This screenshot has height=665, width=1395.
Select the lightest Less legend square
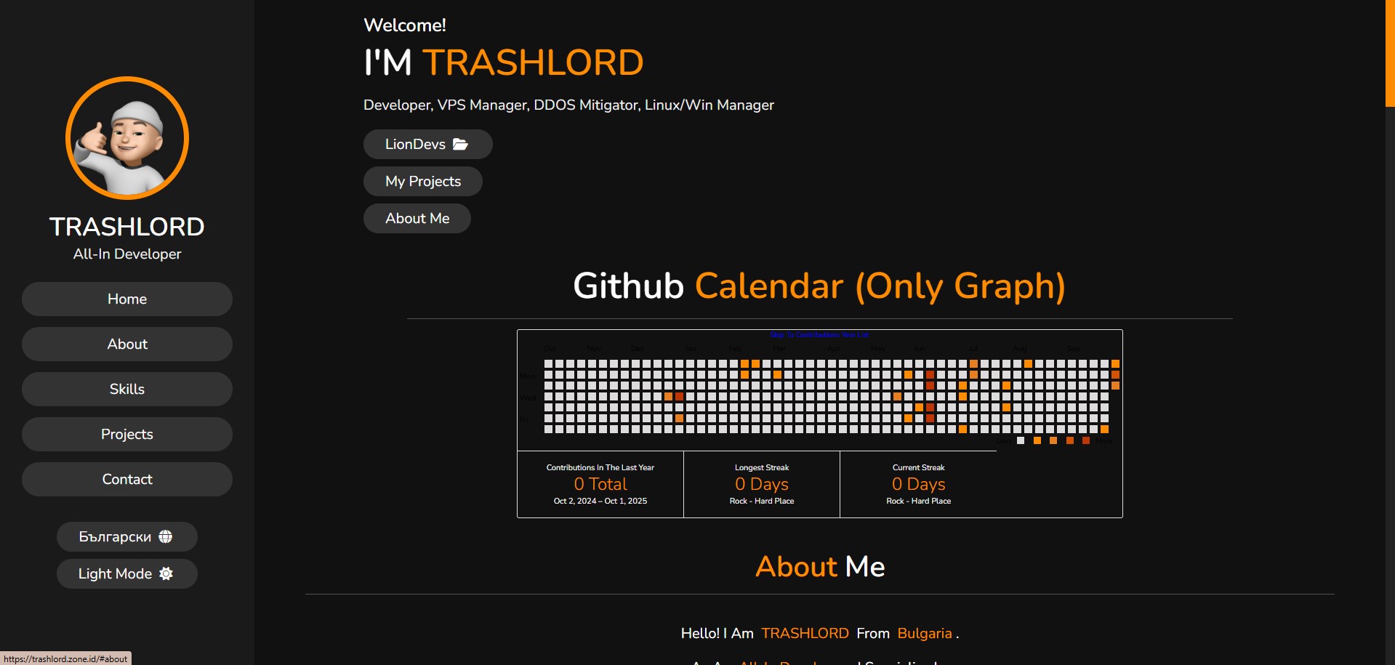[1021, 440]
